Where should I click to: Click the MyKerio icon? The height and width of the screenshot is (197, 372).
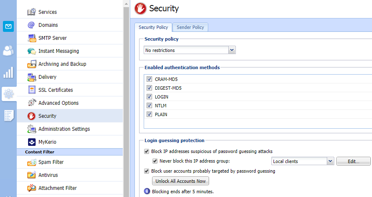point(32,142)
